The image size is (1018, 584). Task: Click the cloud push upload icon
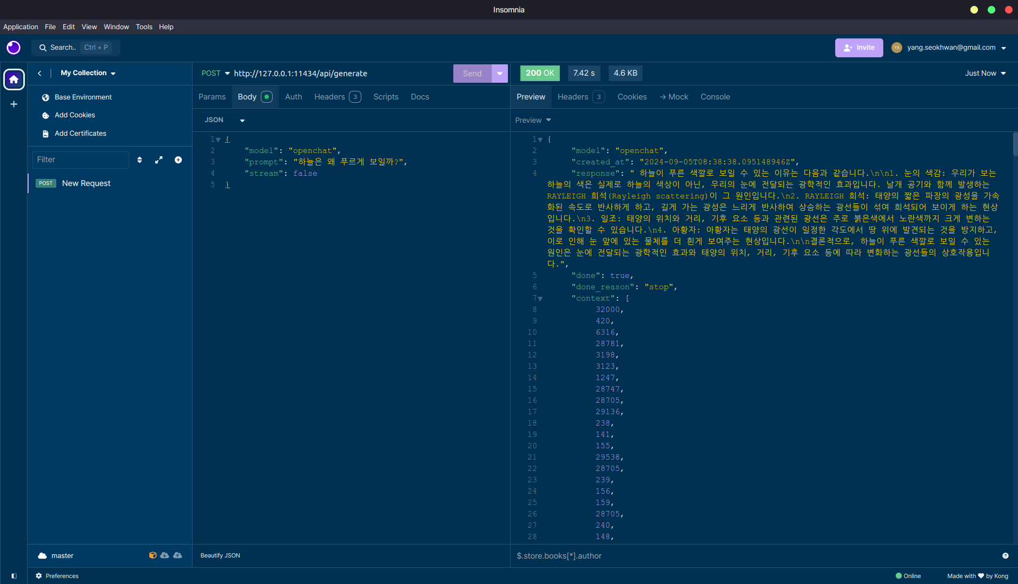(x=177, y=555)
